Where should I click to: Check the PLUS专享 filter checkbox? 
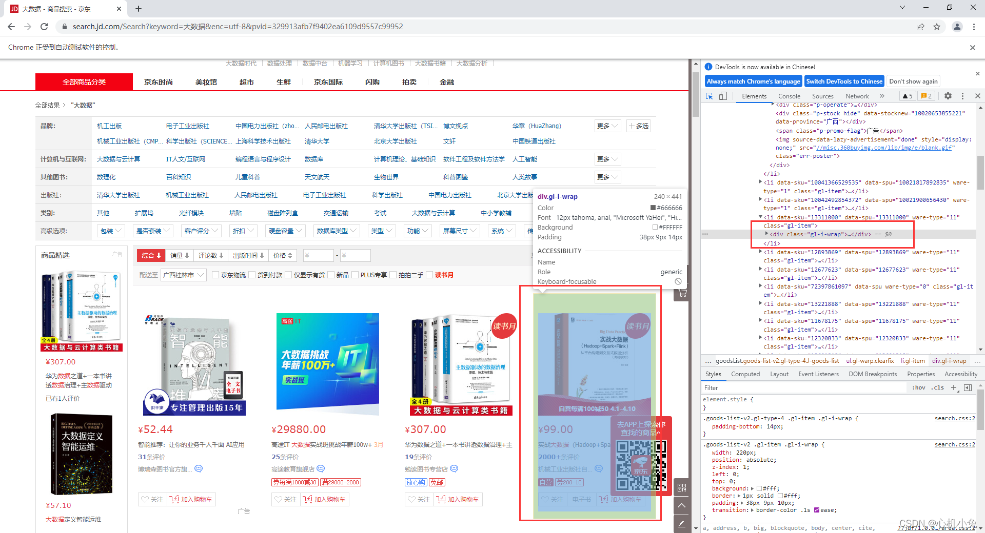point(355,275)
